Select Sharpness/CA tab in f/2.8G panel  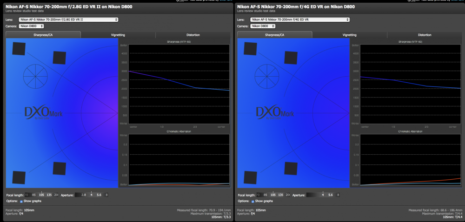coord(43,35)
